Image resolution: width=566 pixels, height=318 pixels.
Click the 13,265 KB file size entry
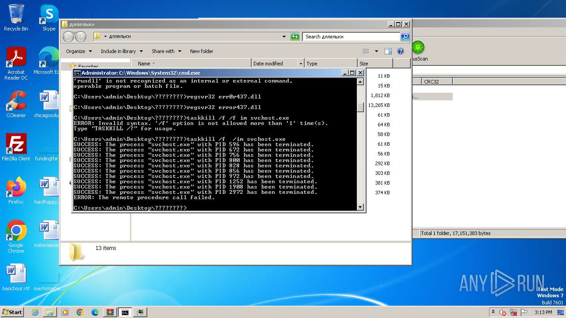[x=379, y=105]
